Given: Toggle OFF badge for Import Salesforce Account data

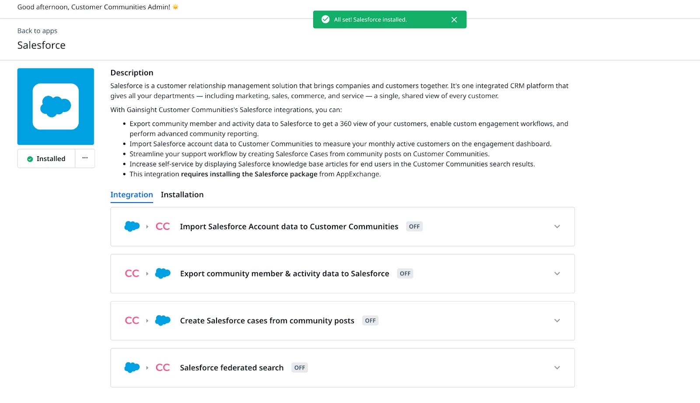Looking at the screenshot, I should point(414,227).
